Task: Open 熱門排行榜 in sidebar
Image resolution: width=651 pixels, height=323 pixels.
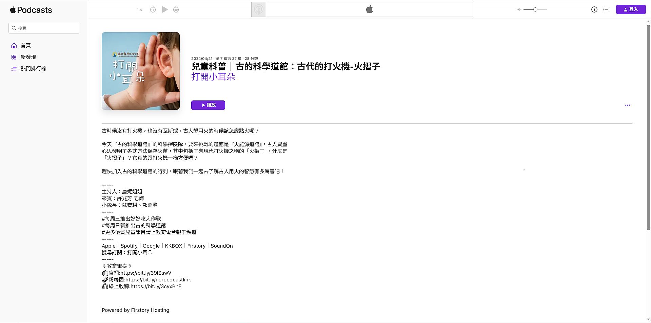Action: pos(33,69)
